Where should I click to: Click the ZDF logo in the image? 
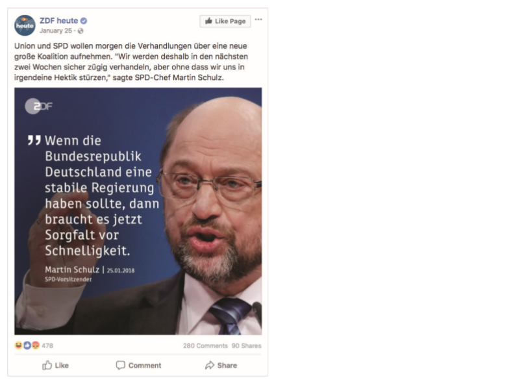point(39,106)
